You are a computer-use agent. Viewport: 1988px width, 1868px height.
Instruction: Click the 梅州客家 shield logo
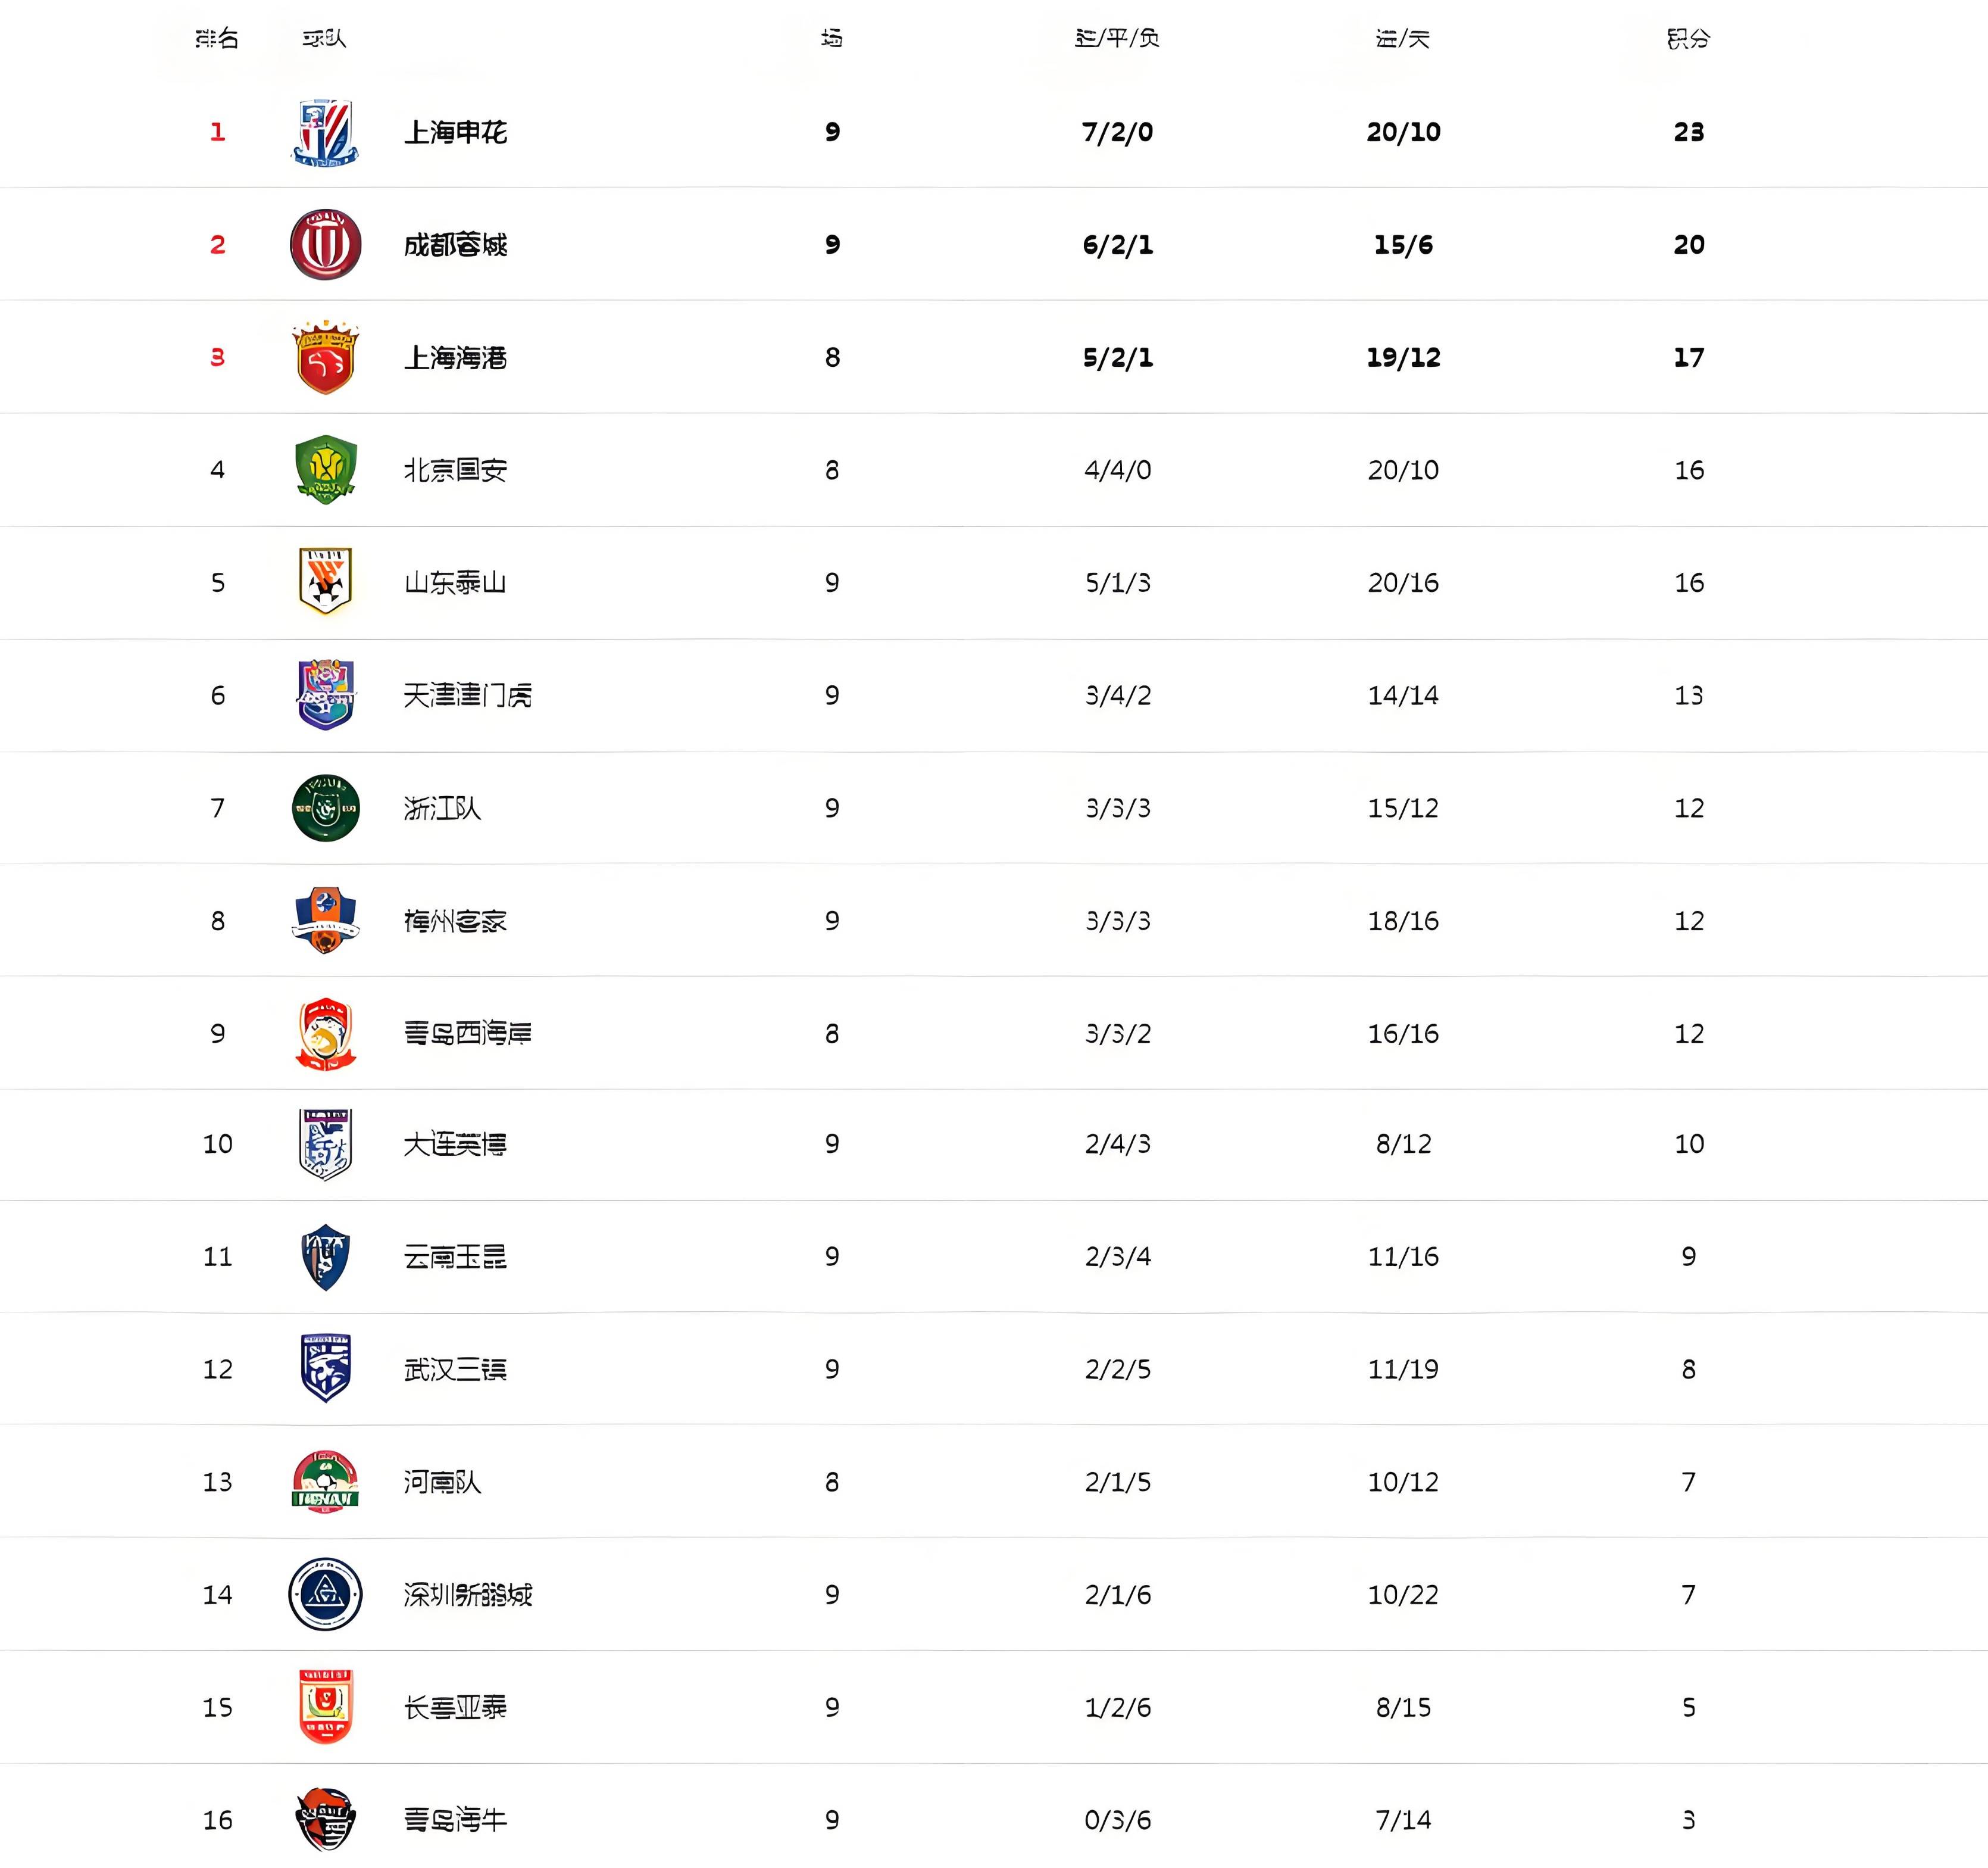point(325,921)
